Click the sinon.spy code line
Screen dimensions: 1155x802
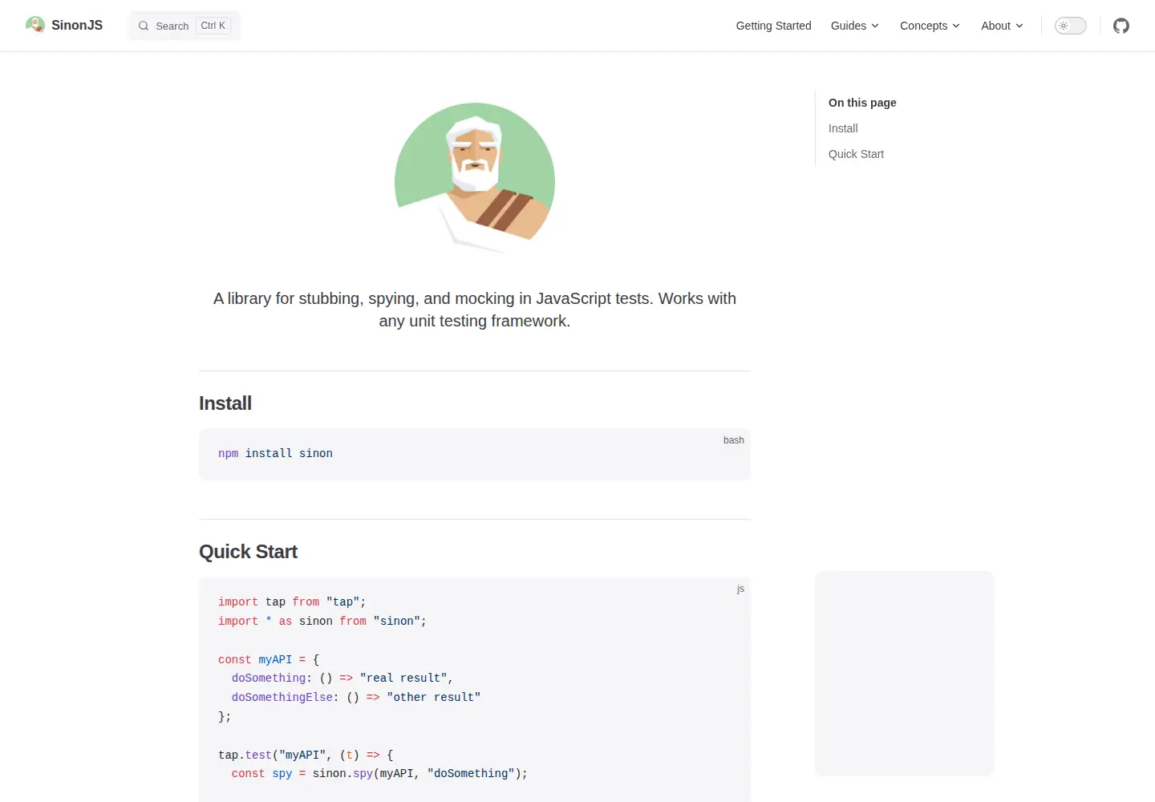pos(379,774)
